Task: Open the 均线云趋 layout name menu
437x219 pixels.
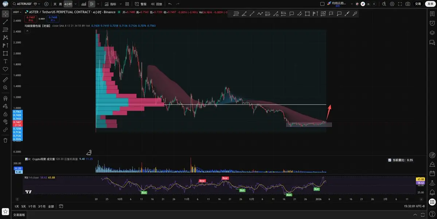Action: [x=337, y=4]
